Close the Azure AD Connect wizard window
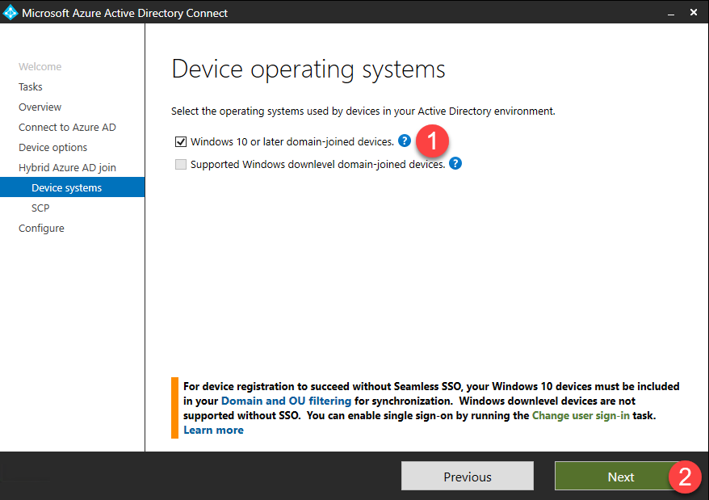Viewport: 709px width, 500px height. (694, 13)
